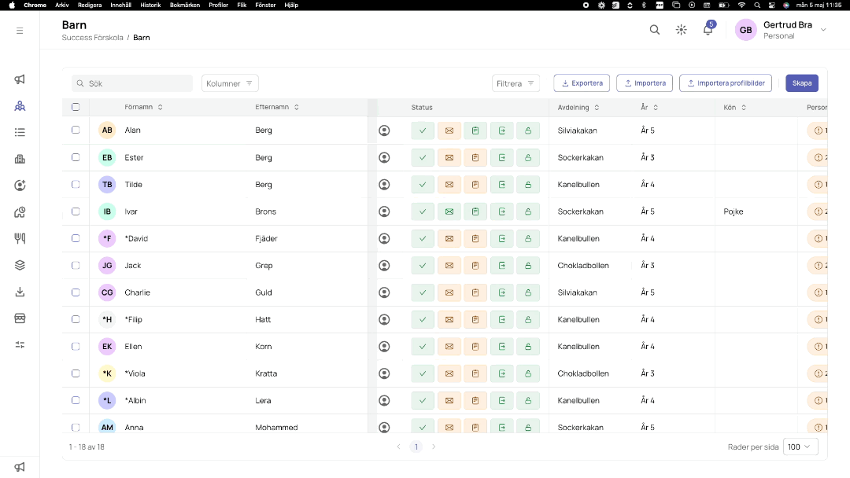Open the Kolumner dropdown
This screenshot has height=478, width=850.
230,83
